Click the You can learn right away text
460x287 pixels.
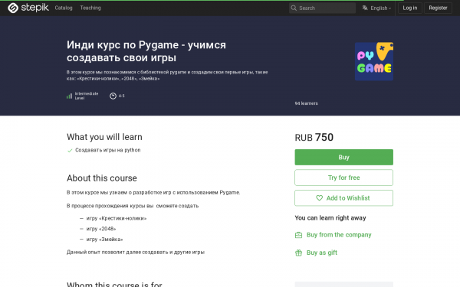pyautogui.click(x=330, y=218)
